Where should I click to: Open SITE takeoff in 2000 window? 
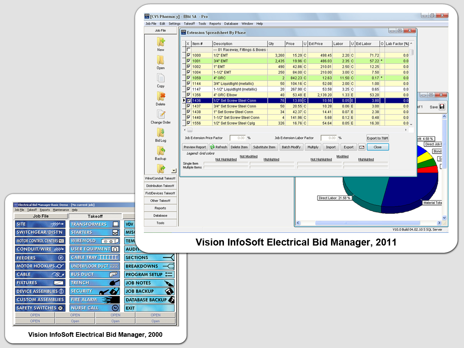point(41,224)
